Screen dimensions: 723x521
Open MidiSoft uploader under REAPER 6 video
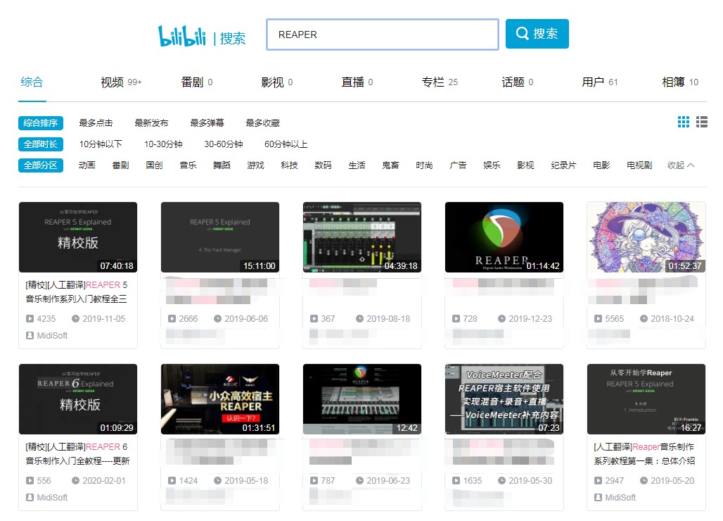coord(52,498)
